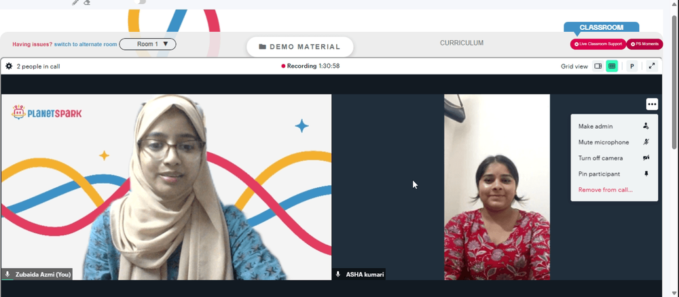Open the Room 1 dropdown

click(x=147, y=44)
